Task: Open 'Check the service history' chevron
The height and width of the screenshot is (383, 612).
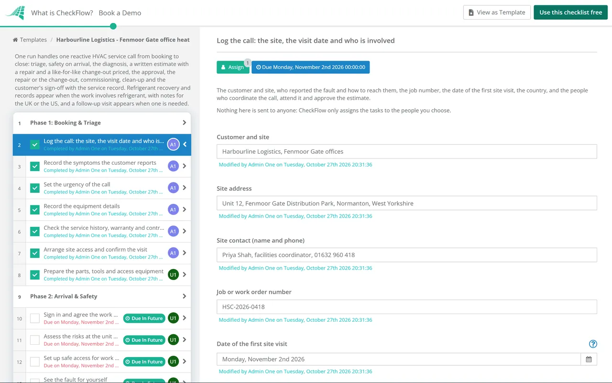Action: (x=185, y=231)
